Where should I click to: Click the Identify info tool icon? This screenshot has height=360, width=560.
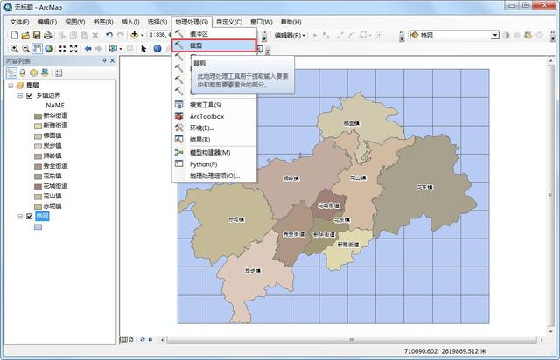[x=157, y=49]
